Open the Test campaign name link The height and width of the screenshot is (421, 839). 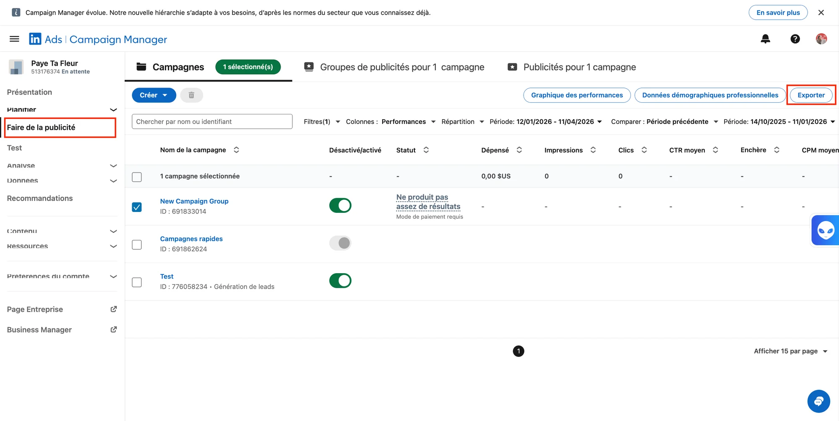(x=167, y=276)
